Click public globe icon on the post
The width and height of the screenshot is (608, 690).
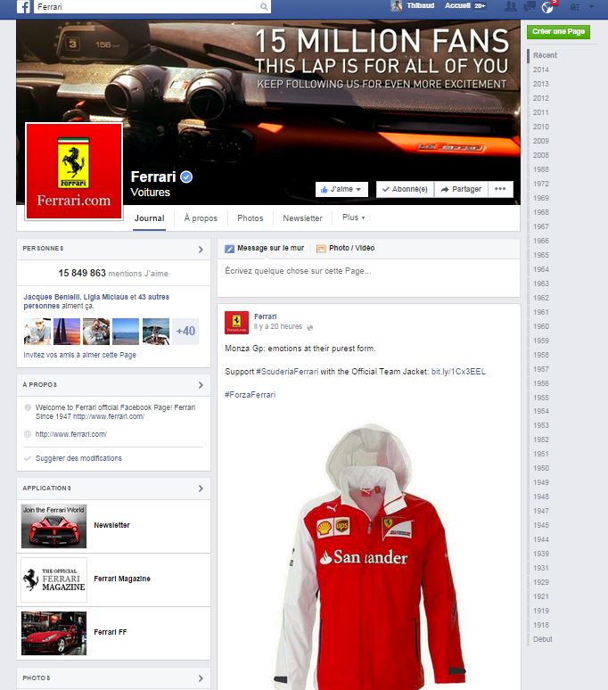pos(309,327)
